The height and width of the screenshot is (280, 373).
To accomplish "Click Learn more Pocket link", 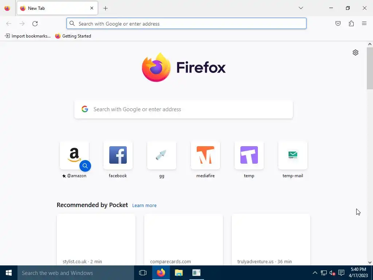I will 144,206.
